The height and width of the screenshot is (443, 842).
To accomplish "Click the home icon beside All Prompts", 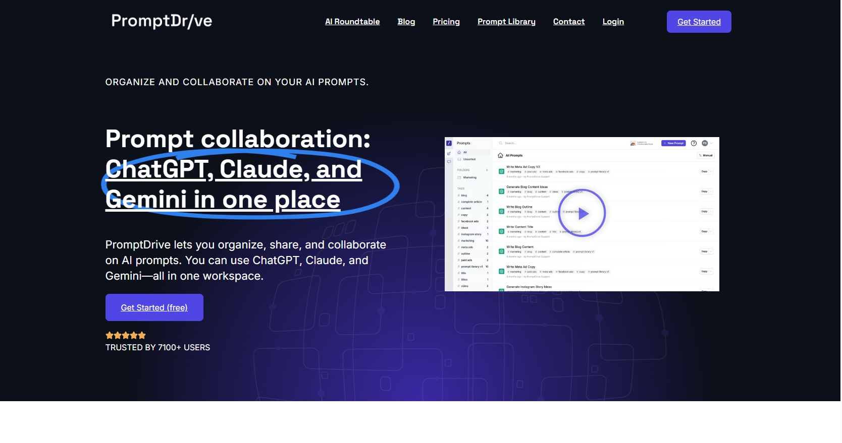I will (x=500, y=155).
